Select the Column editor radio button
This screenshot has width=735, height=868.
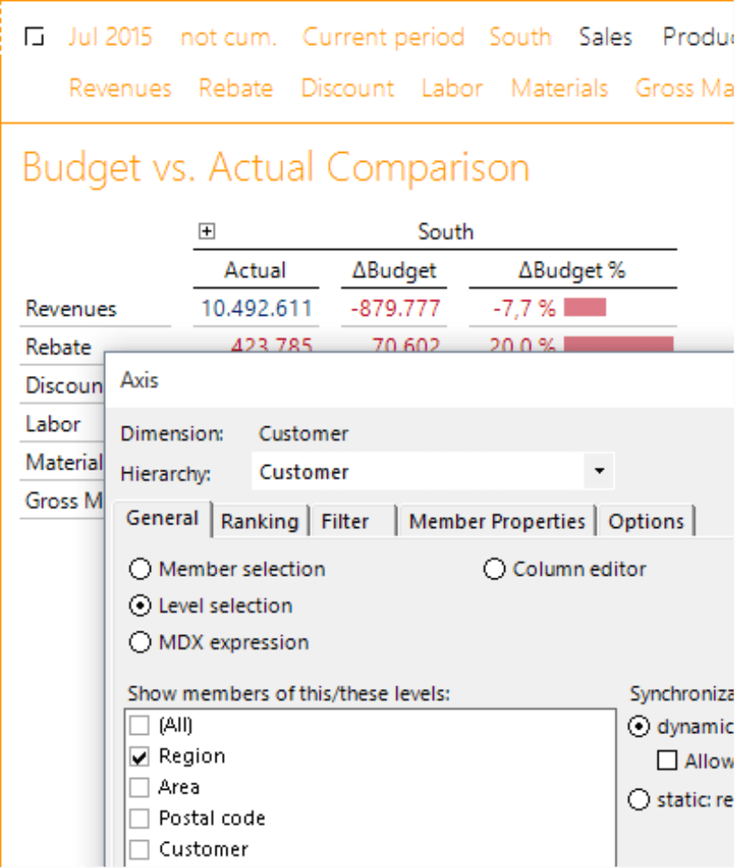pos(494,569)
